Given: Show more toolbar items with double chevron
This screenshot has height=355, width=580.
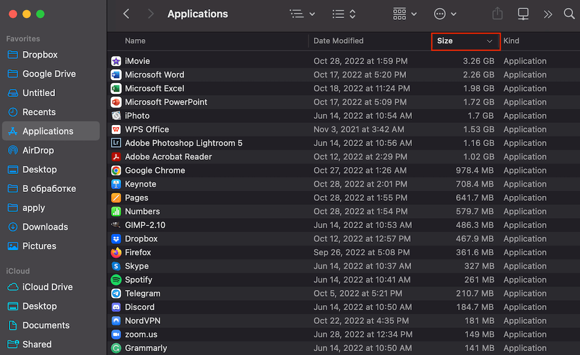Looking at the screenshot, I should tap(548, 14).
